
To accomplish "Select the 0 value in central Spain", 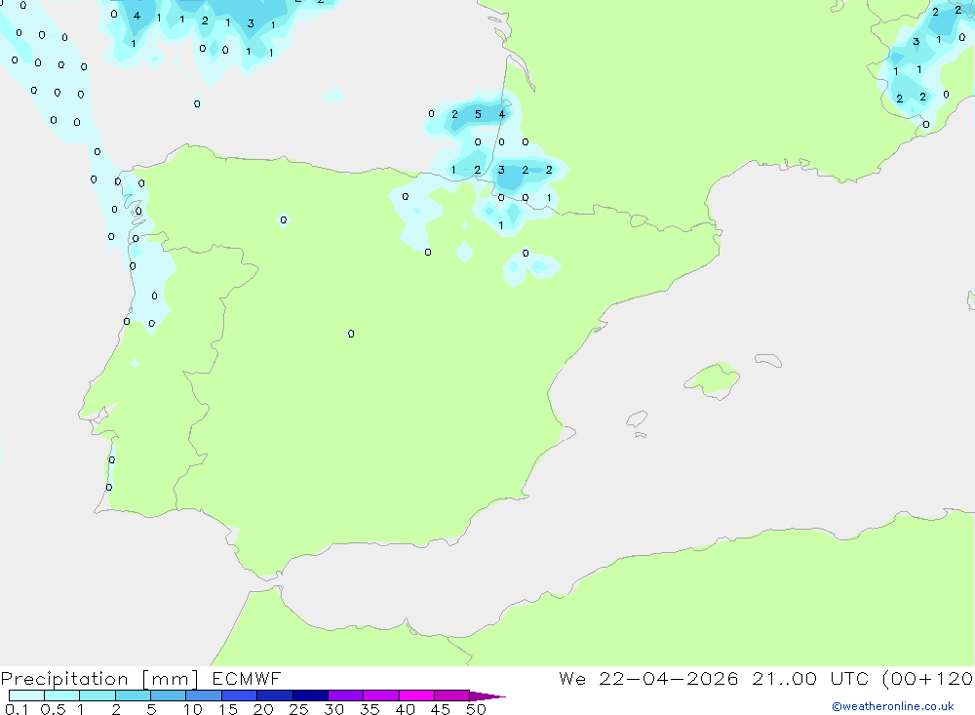I will (x=351, y=335).
